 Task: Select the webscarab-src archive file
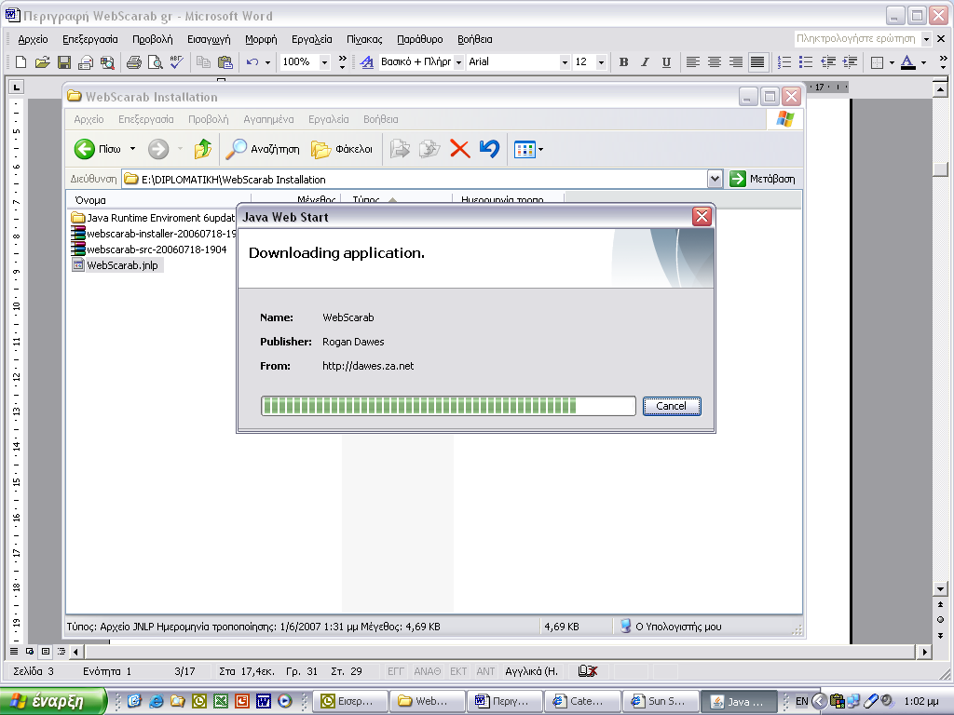point(149,250)
